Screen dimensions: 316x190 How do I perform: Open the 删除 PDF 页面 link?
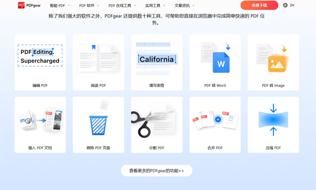[x=98, y=148]
